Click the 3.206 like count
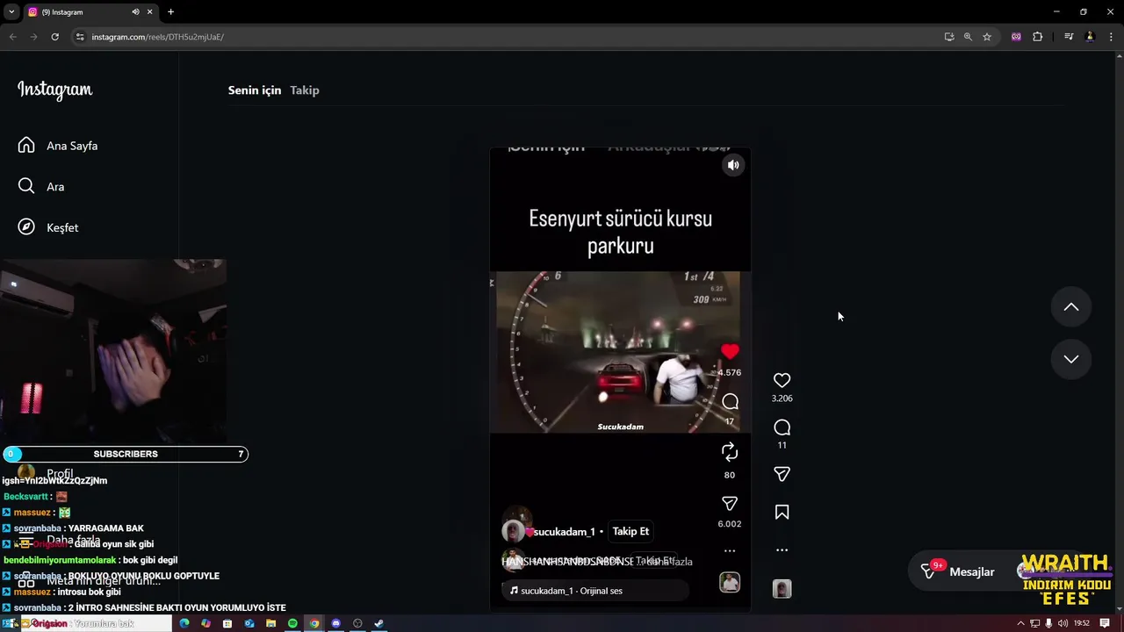This screenshot has height=632, width=1124. point(782,399)
